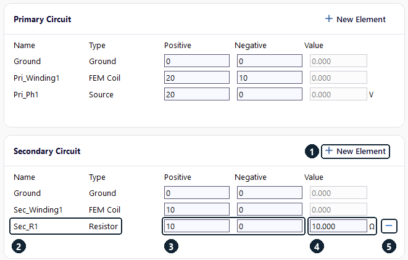Edit Negative node of Sec_Winding1
Screen dimensions: 408x260
(270, 209)
